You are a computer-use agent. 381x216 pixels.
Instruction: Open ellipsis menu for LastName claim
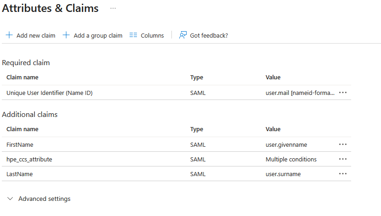pyautogui.click(x=342, y=174)
